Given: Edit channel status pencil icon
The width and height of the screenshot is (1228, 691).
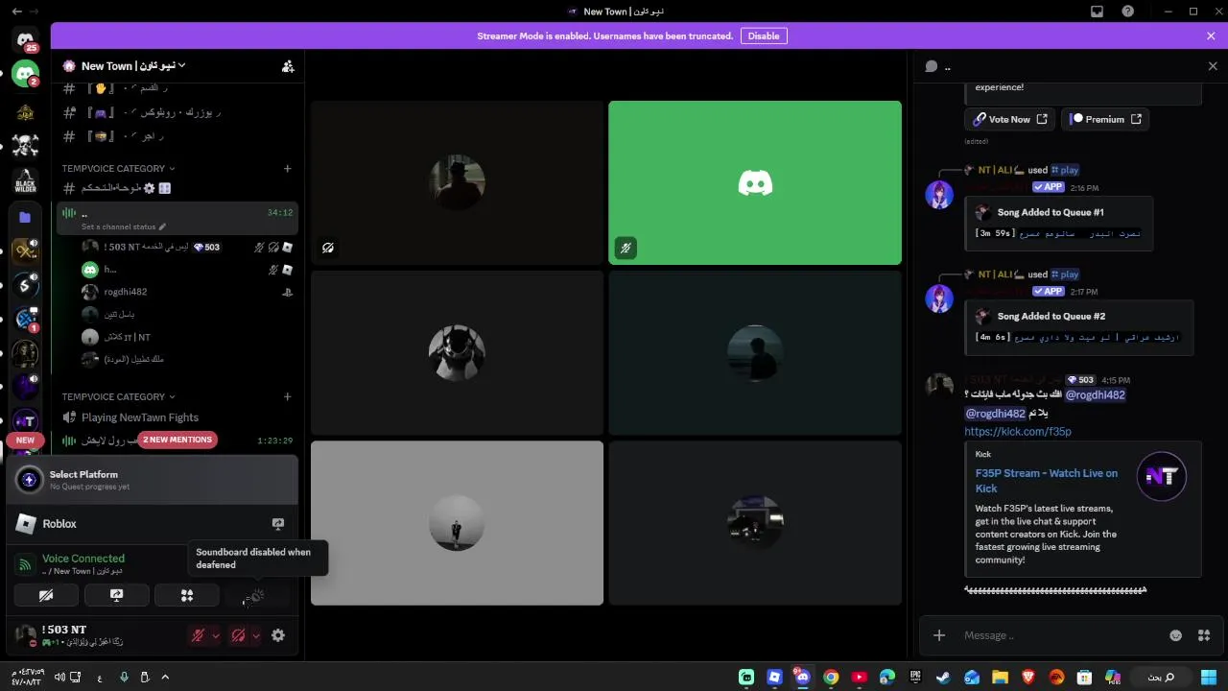Looking at the screenshot, I should [x=162, y=227].
